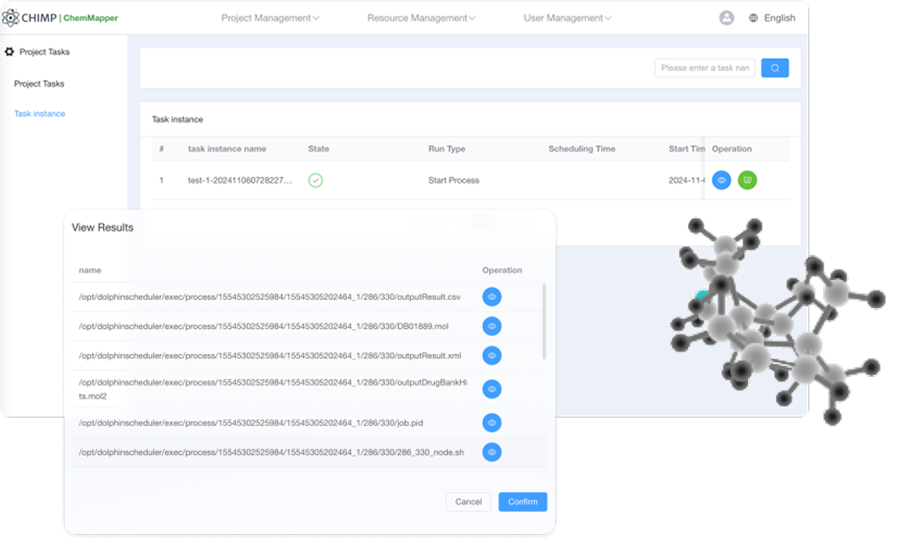Click the blue search magnifier button
This screenshot has height=540, width=898.
click(775, 68)
